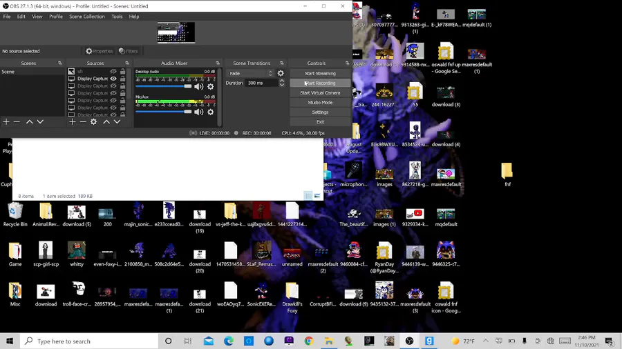Open the File menu
This screenshot has height=349, width=622.
point(7,17)
